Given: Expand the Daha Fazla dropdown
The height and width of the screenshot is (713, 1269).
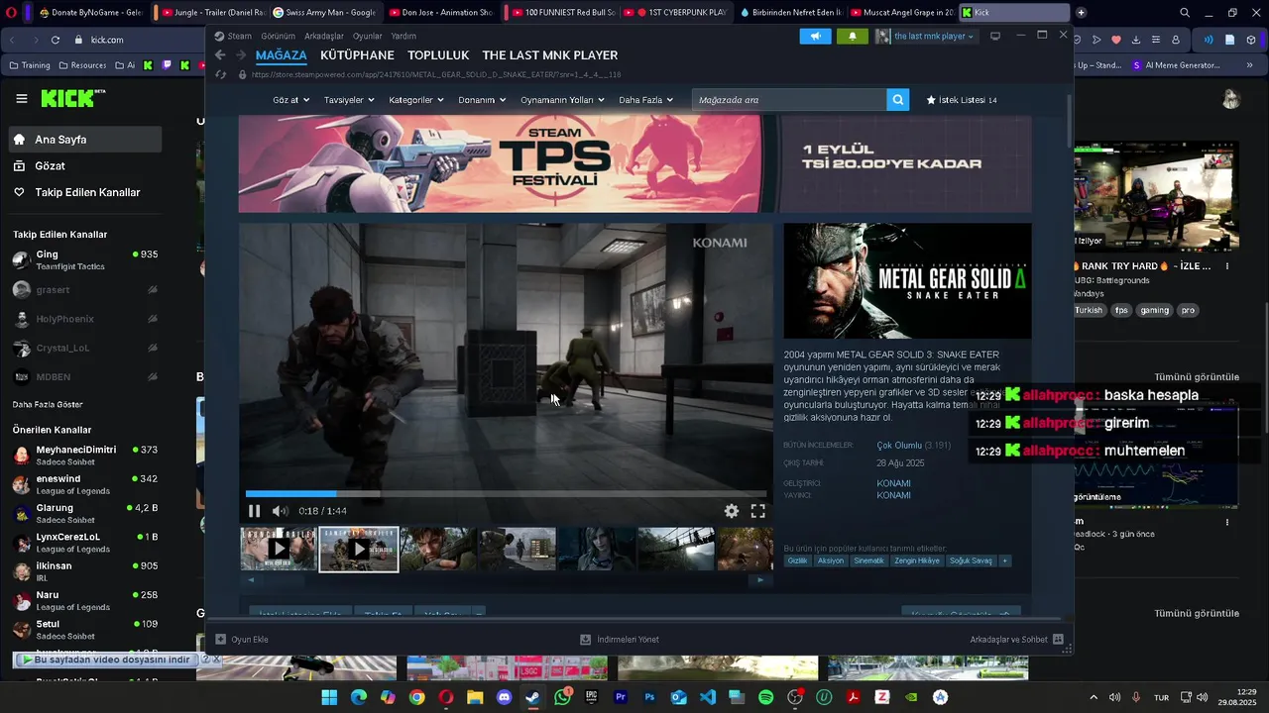Looking at the screenshot, I should (x=645, y=100).
